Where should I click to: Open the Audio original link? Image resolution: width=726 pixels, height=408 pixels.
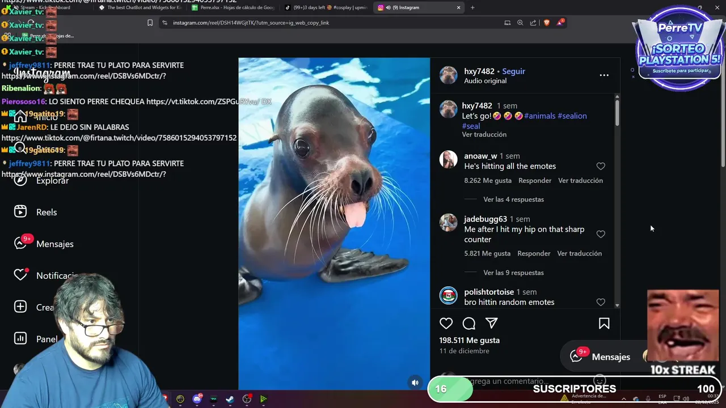coord(485,81)
